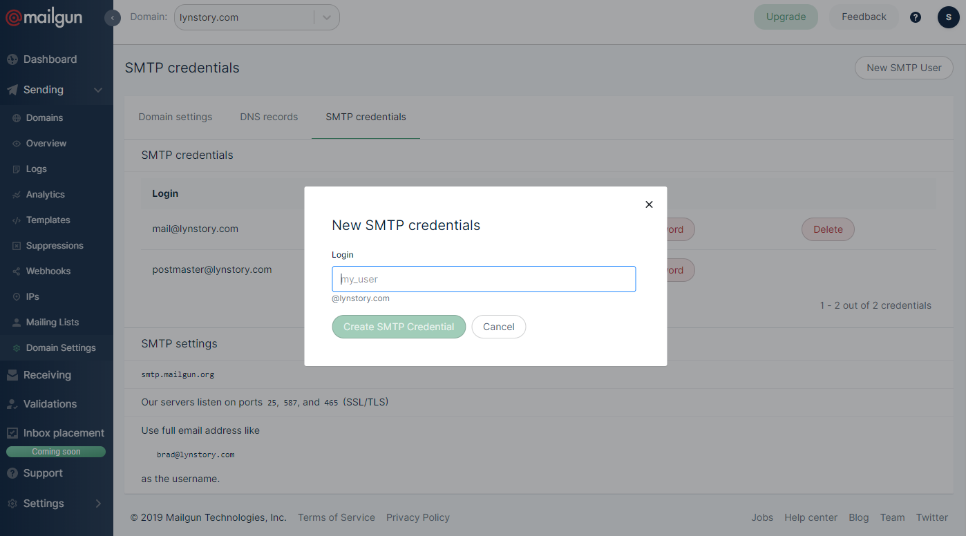Select the SMTP credentials tab
The height and width of the screenshot is (536, 966).
(x=366, y=117)
